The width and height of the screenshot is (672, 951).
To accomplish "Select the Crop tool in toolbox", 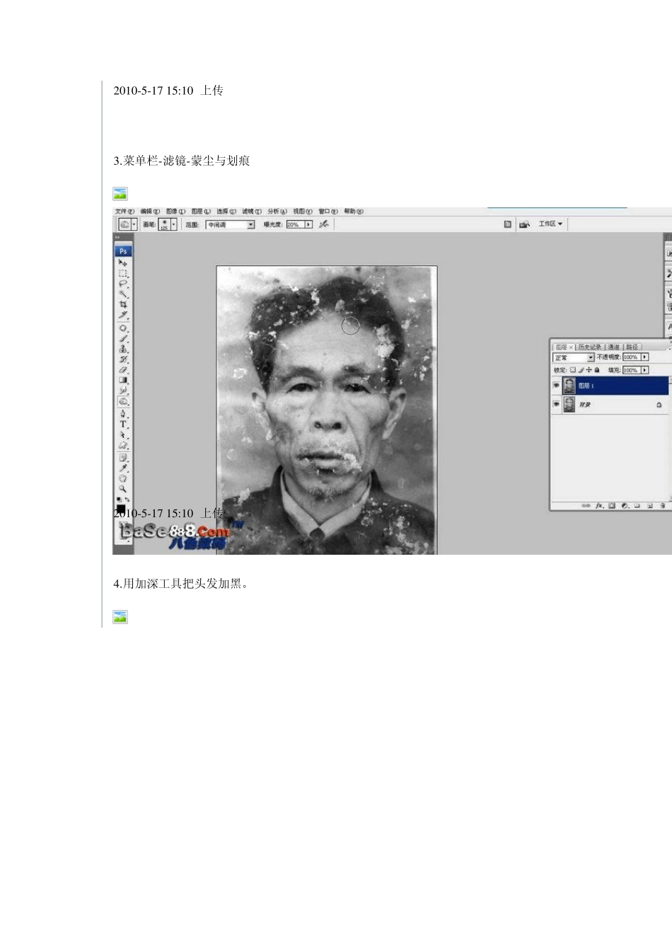I will tap(123, 304).
